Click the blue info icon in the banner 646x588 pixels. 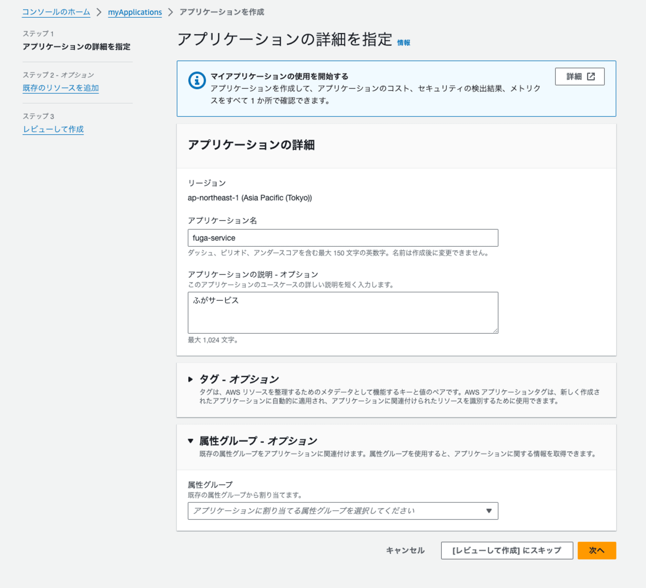point(197,80)
